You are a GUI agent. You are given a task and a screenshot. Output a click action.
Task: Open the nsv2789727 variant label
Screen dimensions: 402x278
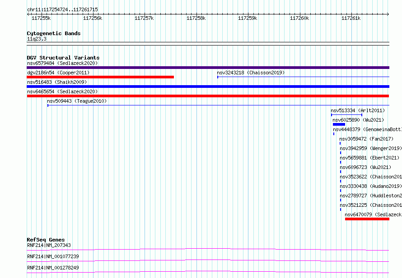[x=371, y=196]
